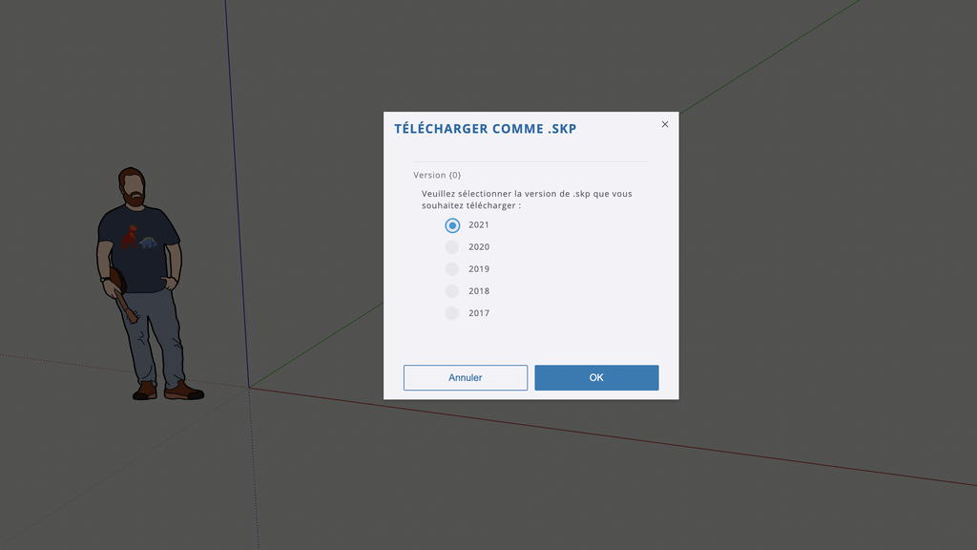Screen dimensions: 977x550
Task: Click the Annuler button
Action: click(x=466, y=378)
